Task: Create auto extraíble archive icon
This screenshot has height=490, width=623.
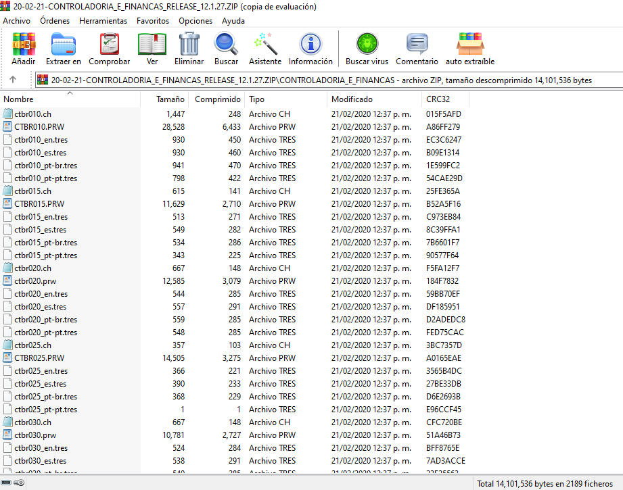Action: tap(470, 44)
